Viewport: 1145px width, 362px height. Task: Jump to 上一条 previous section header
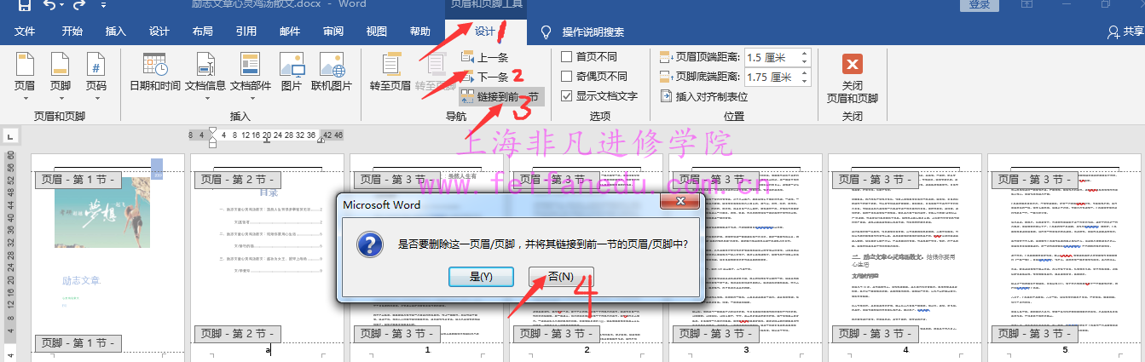pyautogui.click(x=484, y=58)
